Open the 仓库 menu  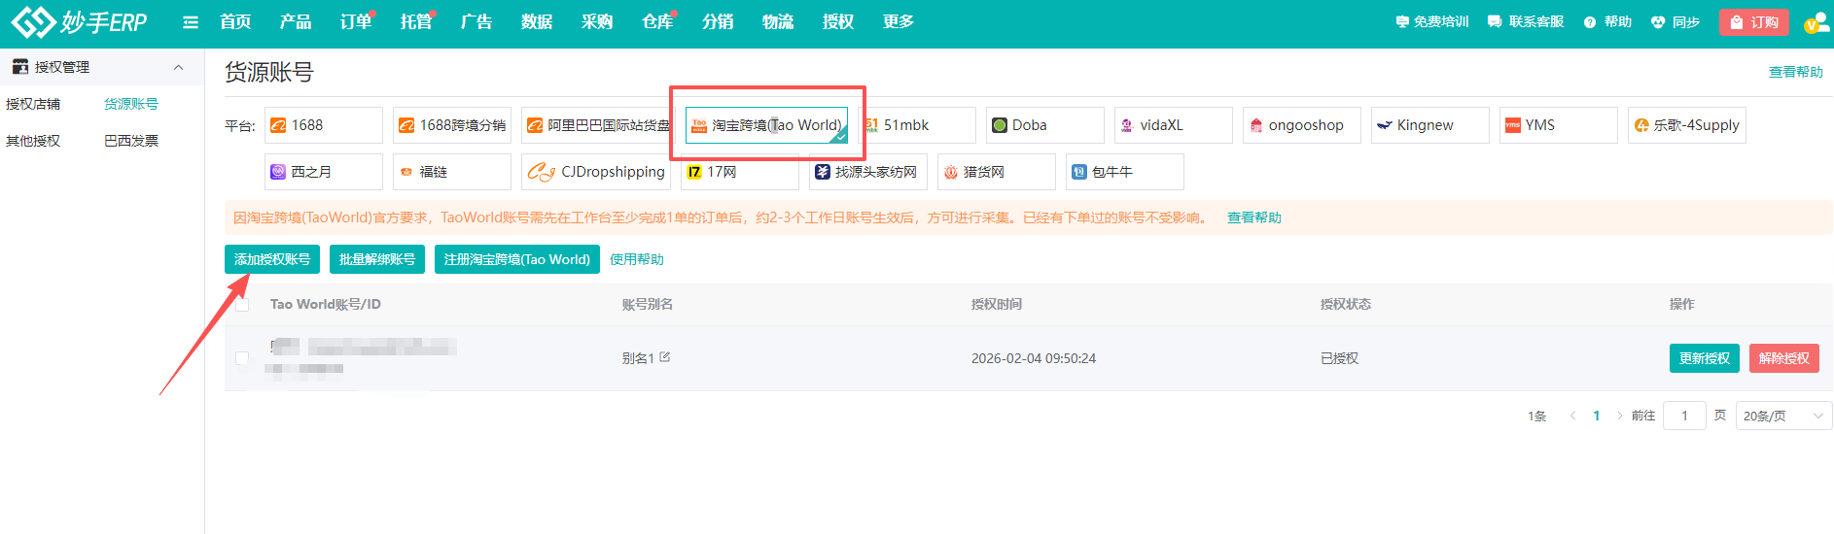click(657, 21)
